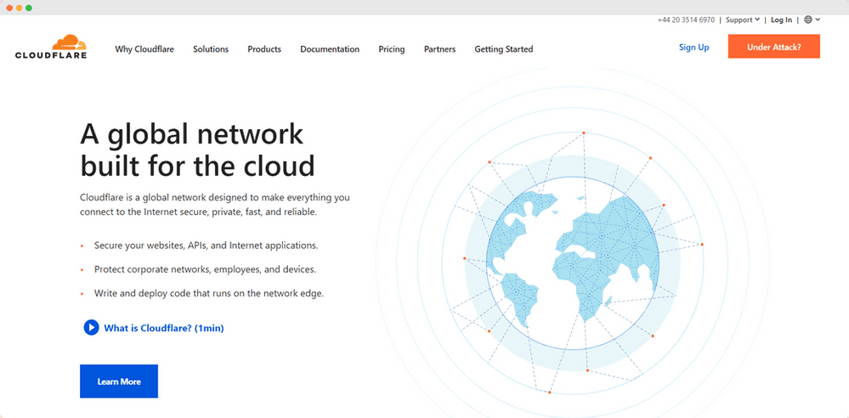
Task: Click the yellow minimize window button
Action: (19, 8)
